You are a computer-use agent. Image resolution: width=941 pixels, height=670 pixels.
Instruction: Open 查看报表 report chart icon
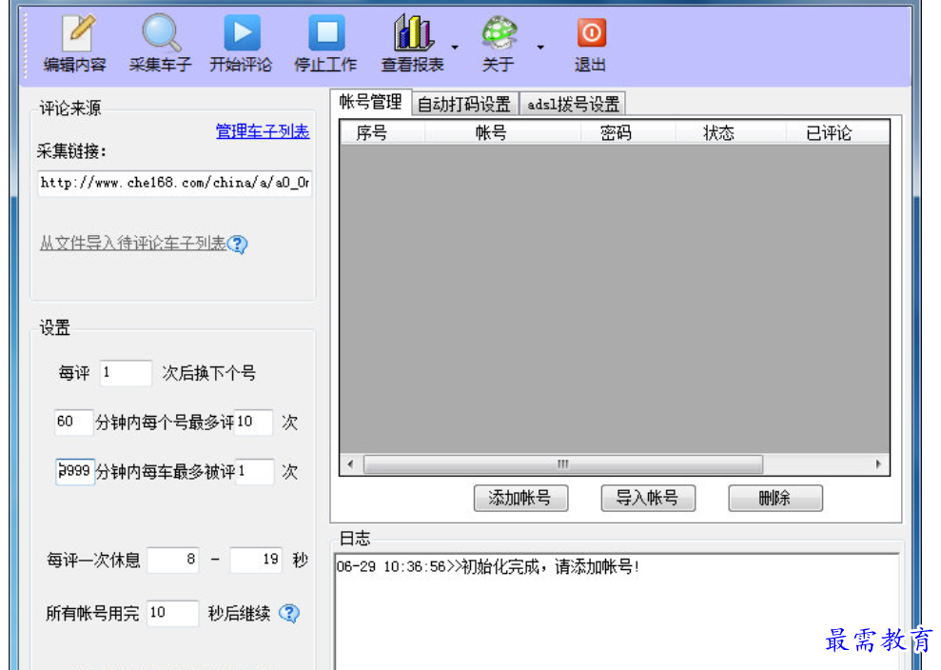click(413, 34)
